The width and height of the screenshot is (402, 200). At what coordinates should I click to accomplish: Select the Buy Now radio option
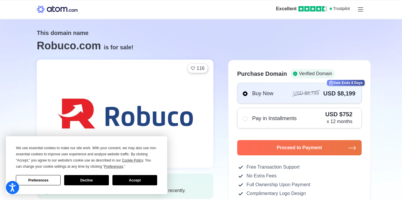pyautogui.click(x=245, y=94)
